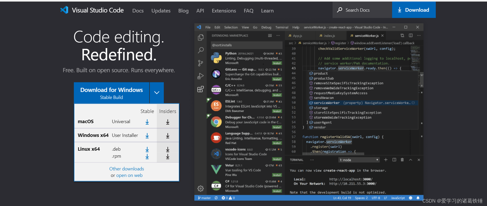Go to the Blog page
The width and height of the screenshot is (487, 206).
(183, 11)
